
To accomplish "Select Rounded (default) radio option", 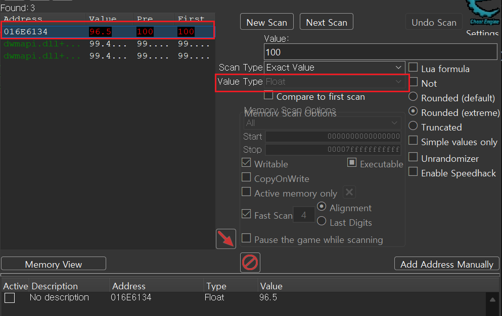I will point(413,97).
